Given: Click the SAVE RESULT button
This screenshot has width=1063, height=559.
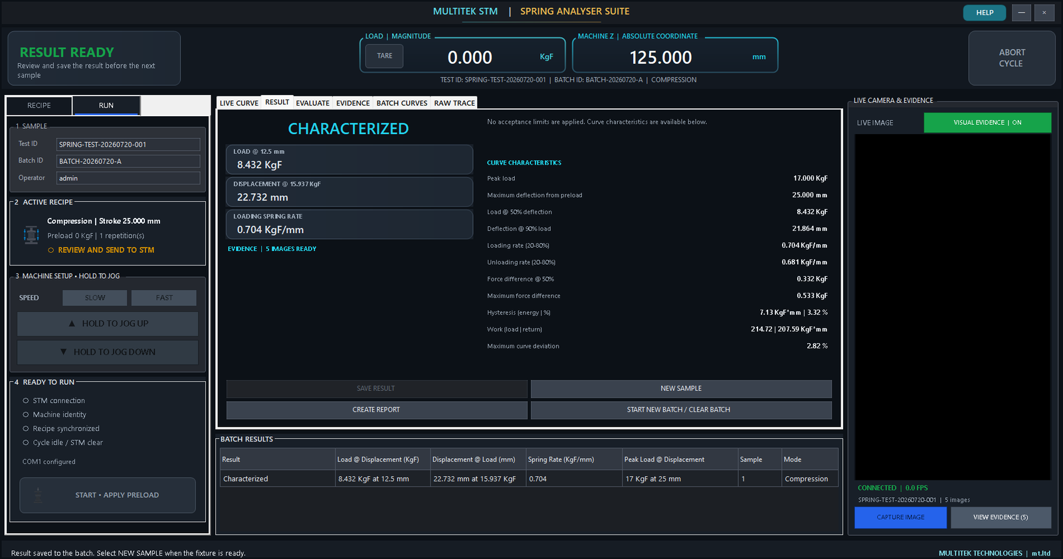Looking at the screenshot, I should (x=376, y=388).
